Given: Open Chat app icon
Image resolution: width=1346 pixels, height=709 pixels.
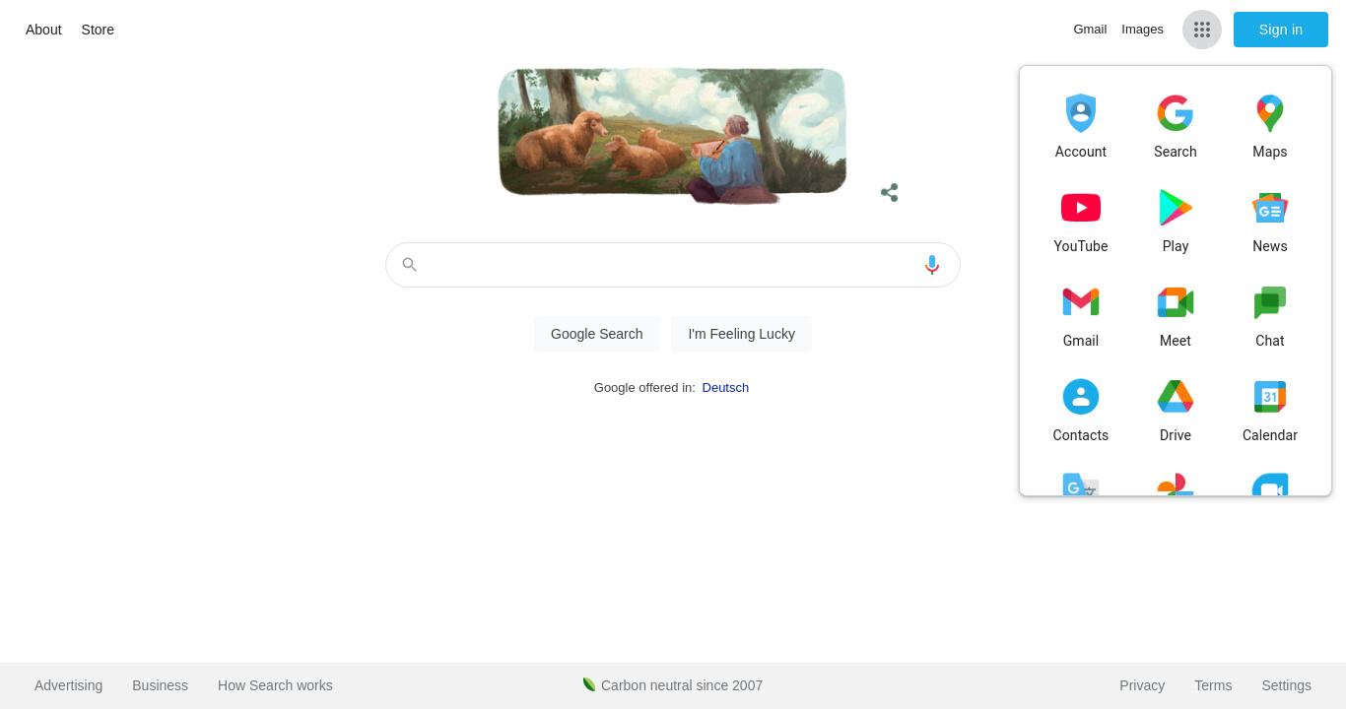Looking at the screenshot, I should pos(1270,315).
